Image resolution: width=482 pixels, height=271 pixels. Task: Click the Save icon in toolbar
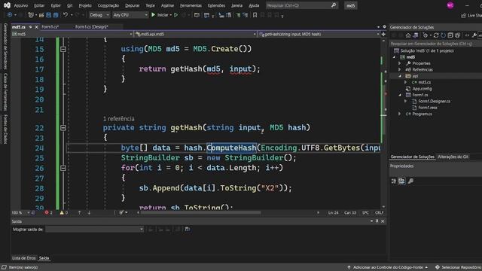coord(48,15)
